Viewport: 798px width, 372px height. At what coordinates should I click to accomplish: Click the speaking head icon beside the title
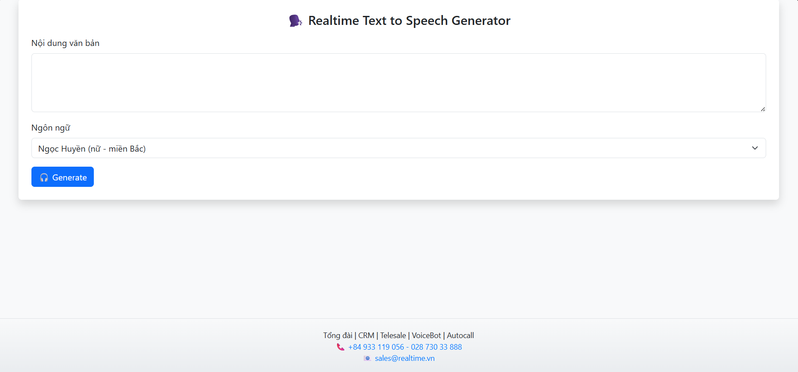tap(295, 21)
